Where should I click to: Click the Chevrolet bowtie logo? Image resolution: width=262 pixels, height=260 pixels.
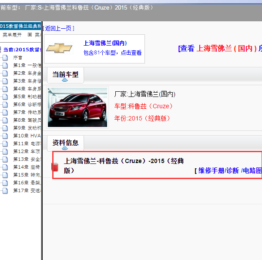pos(59,48)
